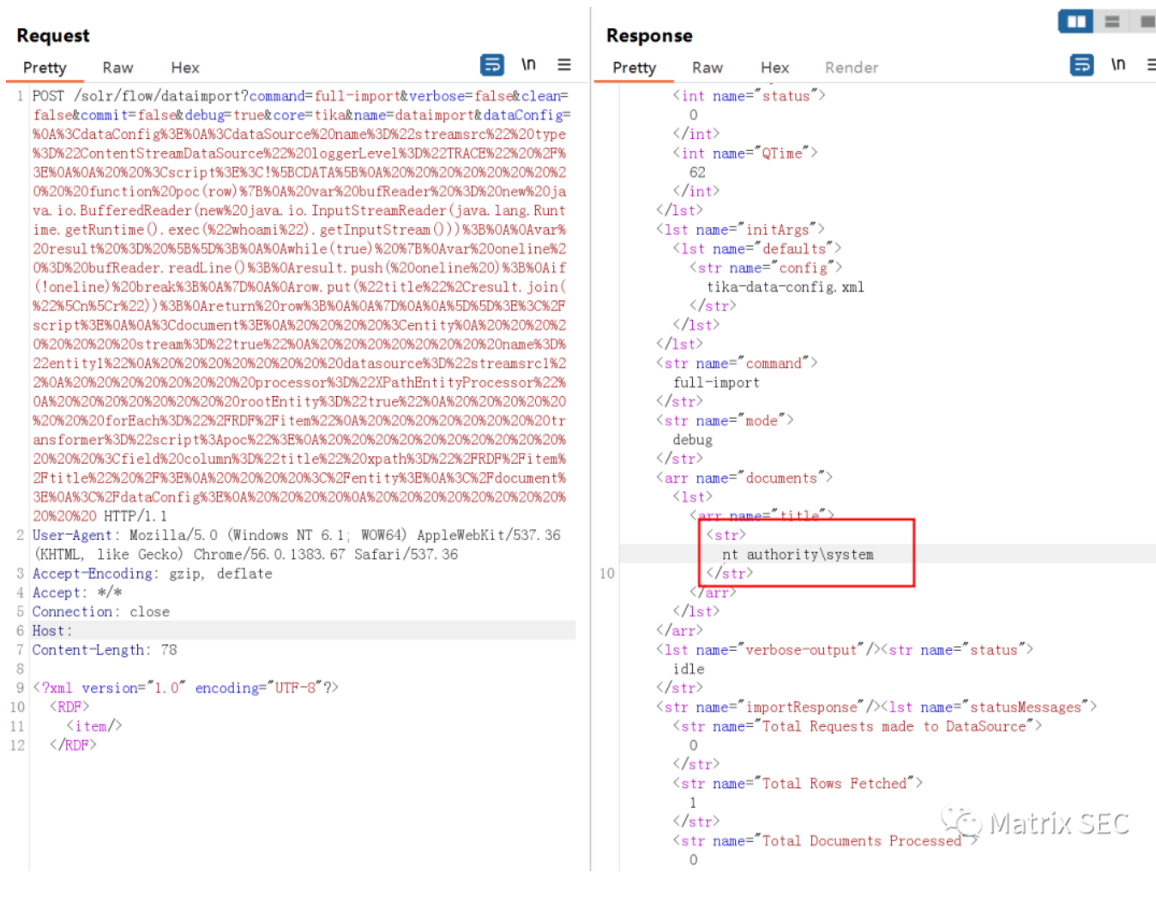
Task: Toggle \n non-printable characters in Request
Action: [529, 64]
